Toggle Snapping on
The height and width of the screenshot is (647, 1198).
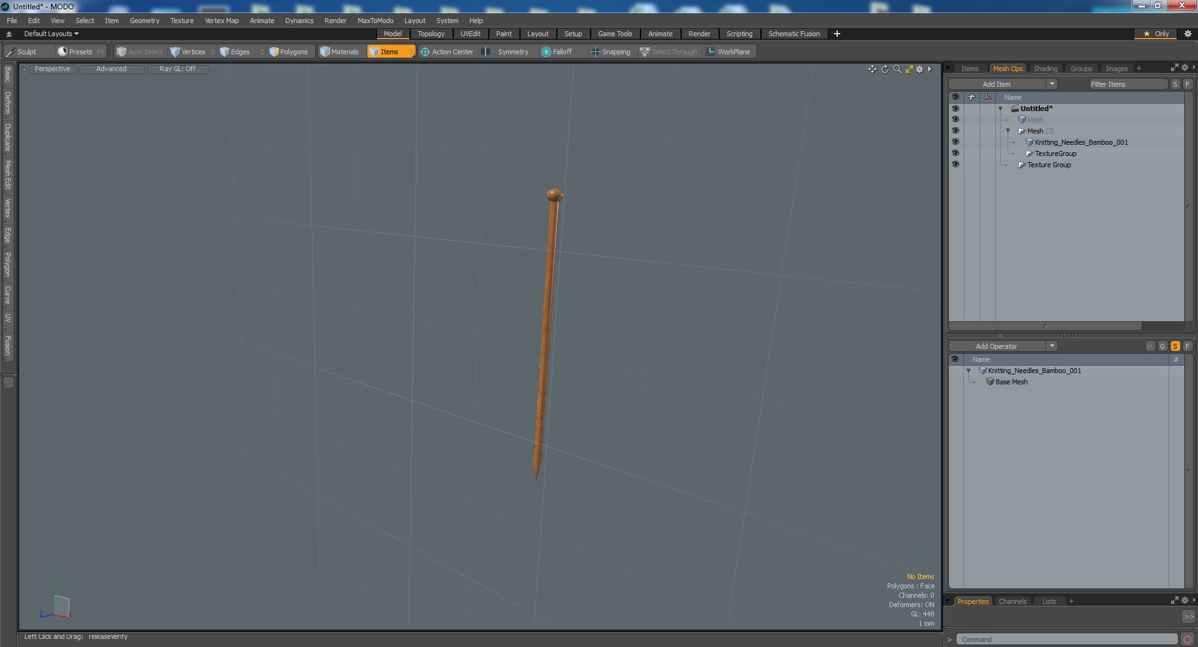[x=611, y=52]
